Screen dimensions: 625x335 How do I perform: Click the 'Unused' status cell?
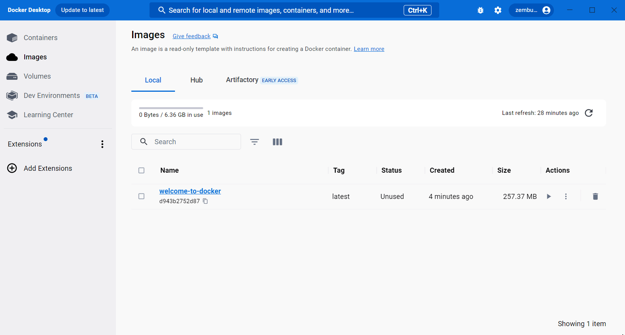click(392, 197)
